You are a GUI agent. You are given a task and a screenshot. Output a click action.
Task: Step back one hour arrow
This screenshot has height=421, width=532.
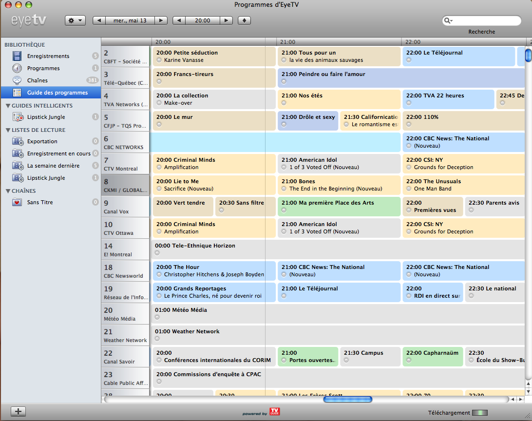click(x=179, y=20)
